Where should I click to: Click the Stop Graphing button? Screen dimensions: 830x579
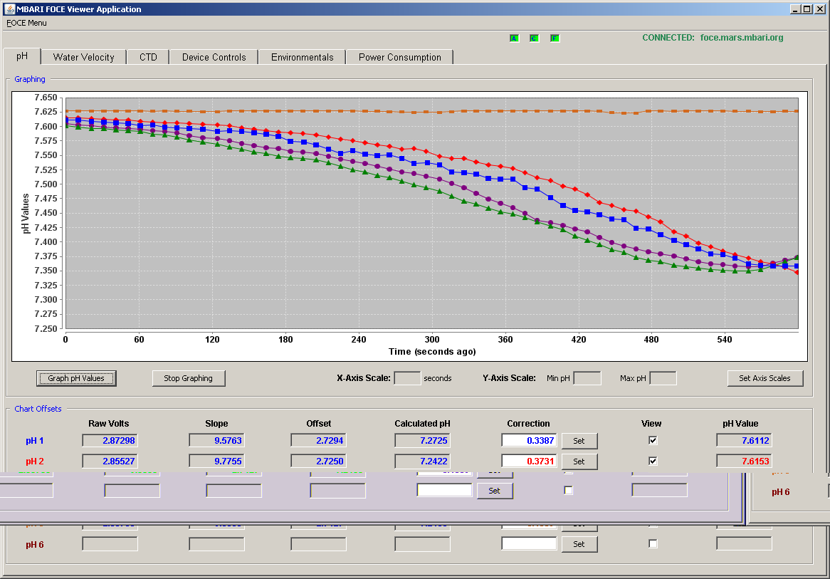pyautogui.click(x=189, y=378)
